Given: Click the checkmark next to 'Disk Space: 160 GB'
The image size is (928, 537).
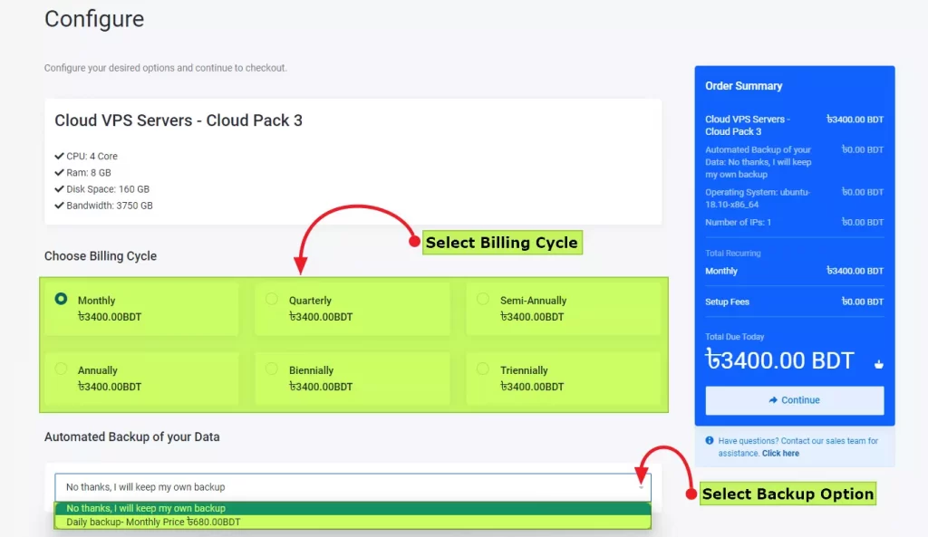Looking at the screenshot, I should (x=59, y=189).
